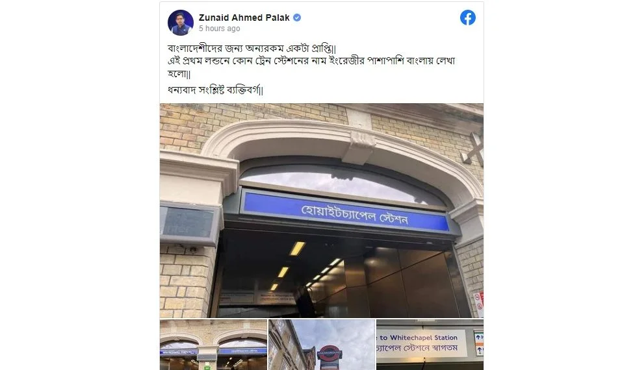Open the "5 hours ago" timestamp link
This screenshot has height=370, width=633.
[x=219, y=29]
